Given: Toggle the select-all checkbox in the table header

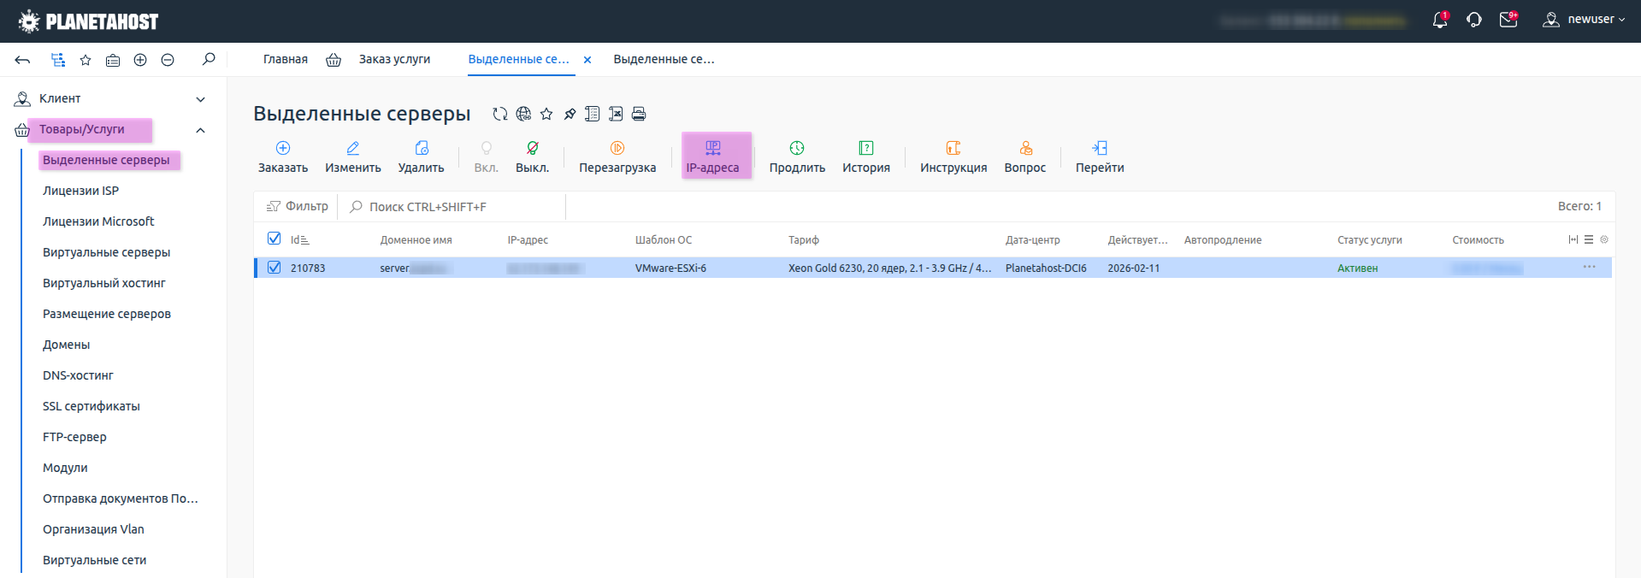Looking at the screenshot, I should tap(274, 239).
